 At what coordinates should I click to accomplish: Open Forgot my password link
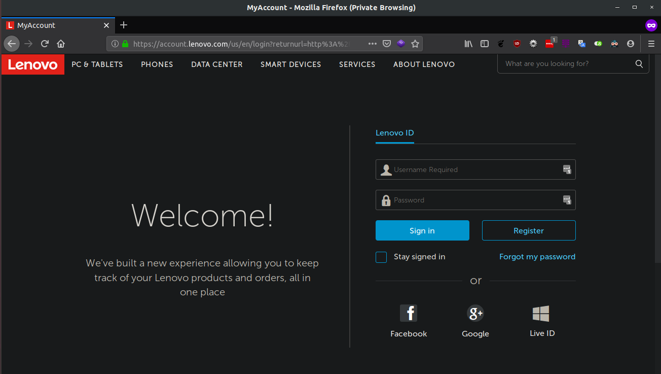click(537, 257)
